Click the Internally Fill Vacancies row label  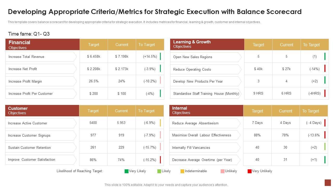tap(191, 148)
